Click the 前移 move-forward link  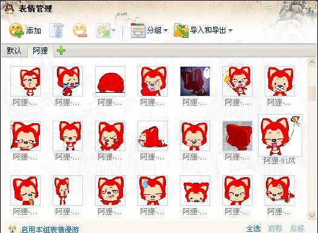pos(275,229)
